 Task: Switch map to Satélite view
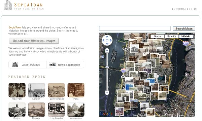[x=172, y=36]
